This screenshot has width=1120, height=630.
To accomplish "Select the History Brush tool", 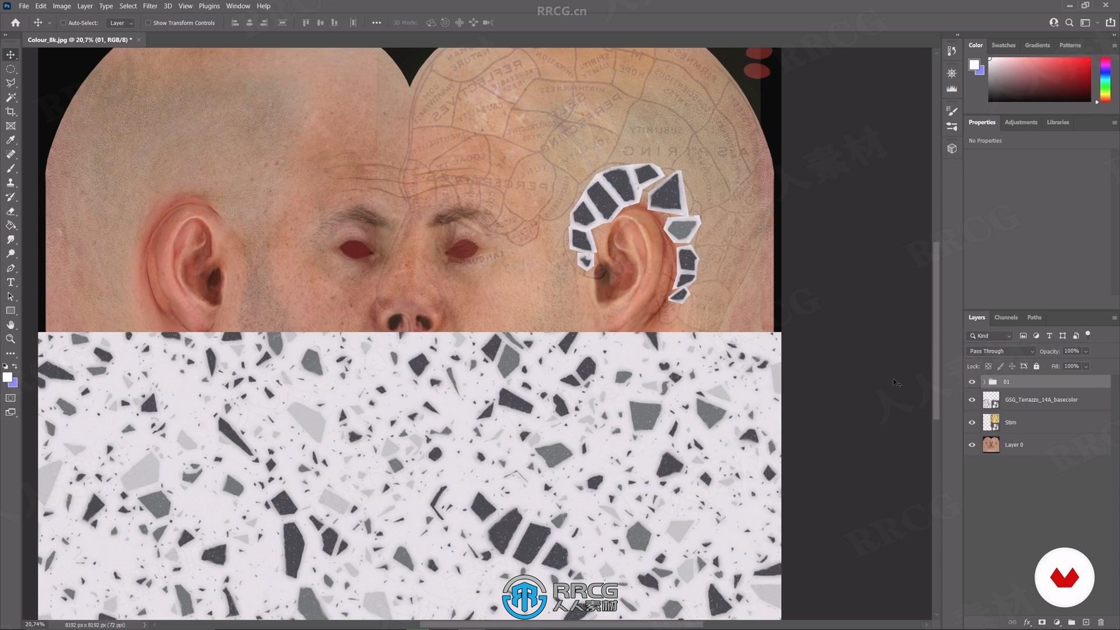I will 10,197.
